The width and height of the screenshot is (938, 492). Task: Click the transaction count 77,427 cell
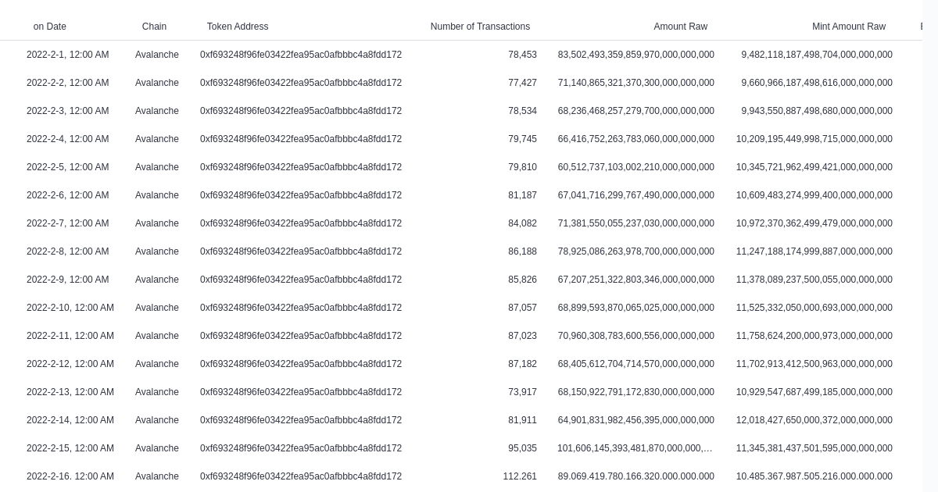[x=522, y=83]
